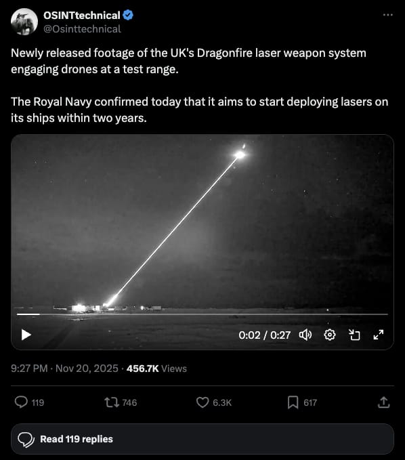This screenshot has width=405, height=460.
Task: Open OSINTtechnical profile avatar
Action: (24, 22)
